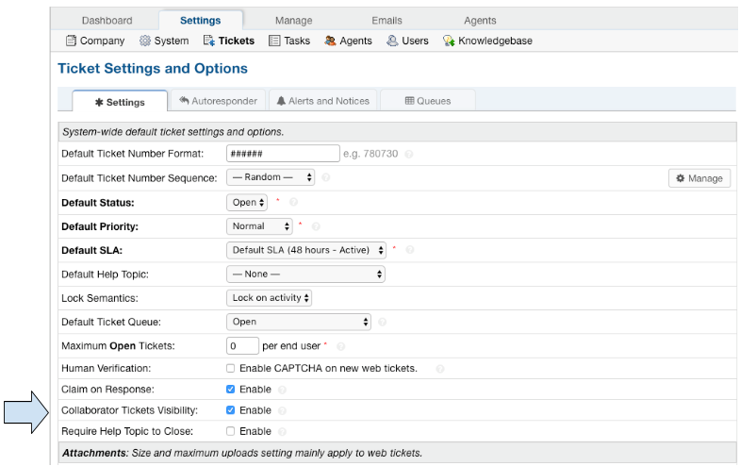The image size is (740, 466).
Task: Click the Manage button
Action: tap(699, 178)
